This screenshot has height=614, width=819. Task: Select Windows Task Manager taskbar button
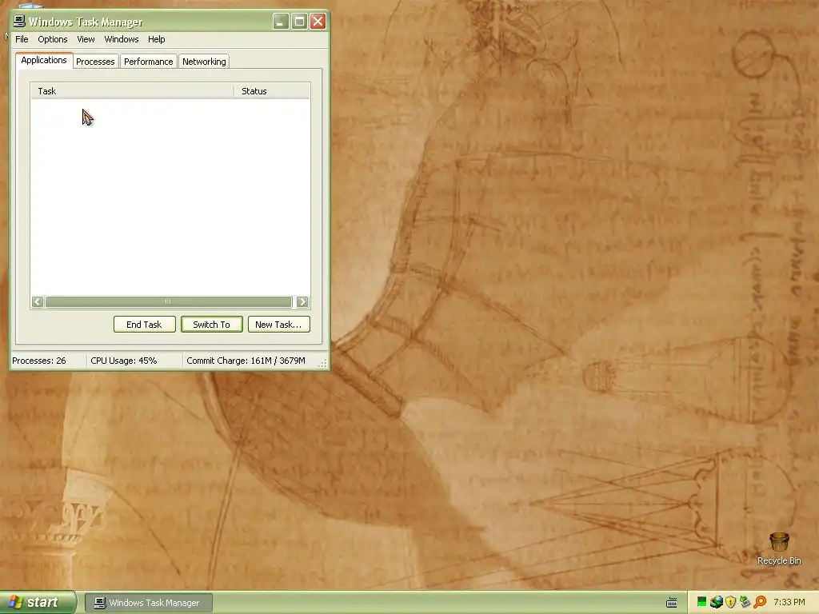[148, 603]
